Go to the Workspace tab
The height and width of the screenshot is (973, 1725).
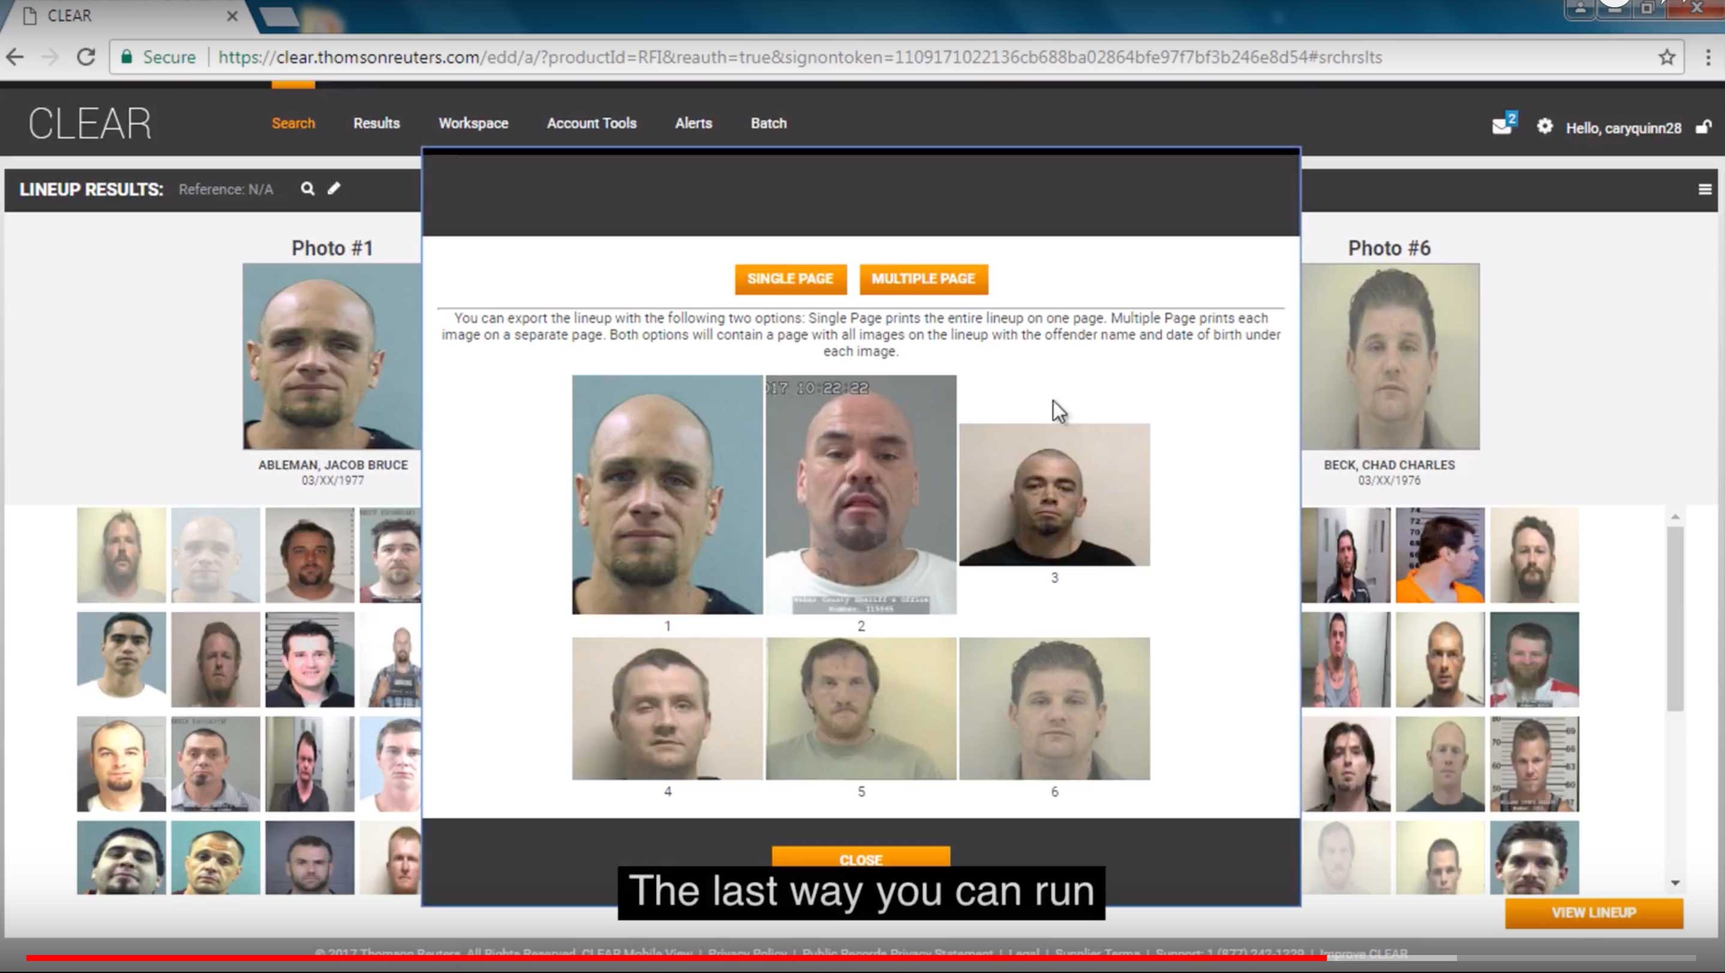point(473,123)
